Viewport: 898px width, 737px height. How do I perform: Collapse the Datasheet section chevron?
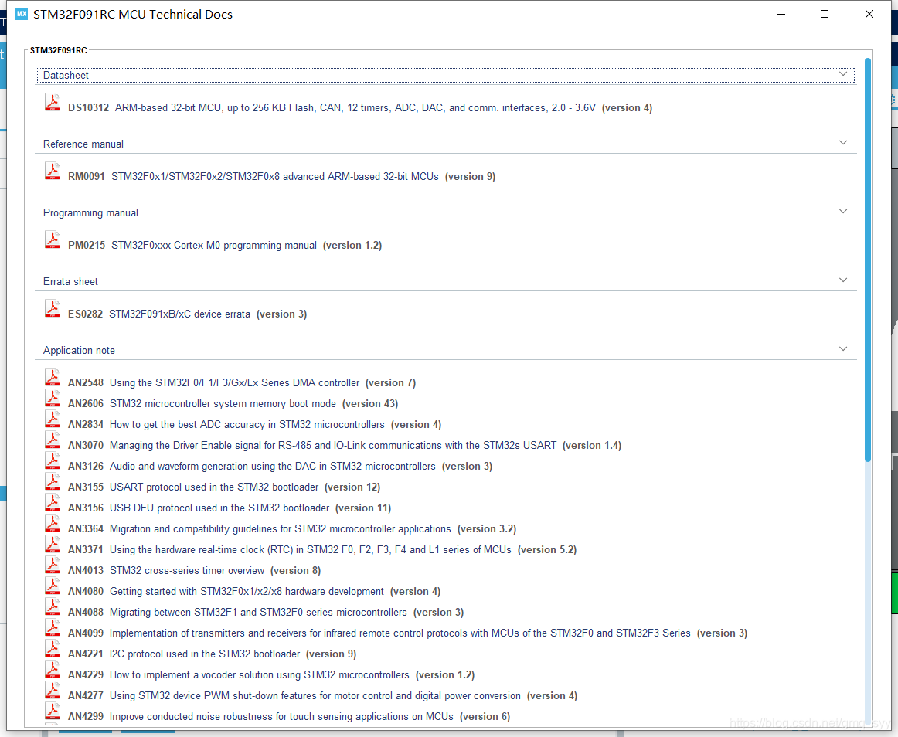click(x=843, y=74)
